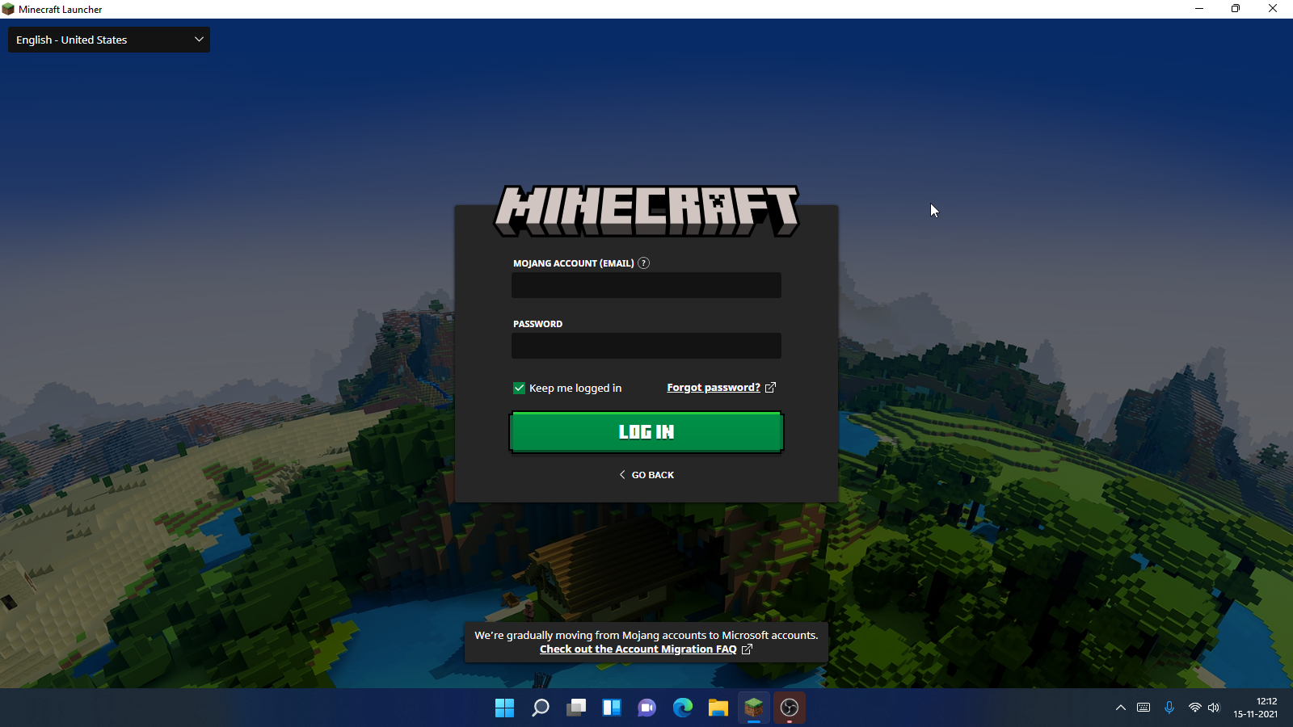Click the email help question mark icon

(x=643, y=263)
